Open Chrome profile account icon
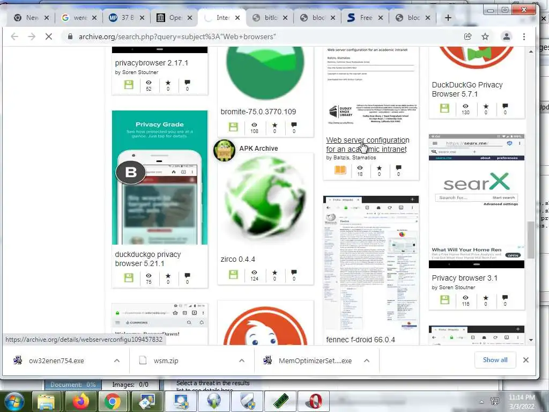Image resolution: width=549 pixels, height=412 pixels. 506,36
